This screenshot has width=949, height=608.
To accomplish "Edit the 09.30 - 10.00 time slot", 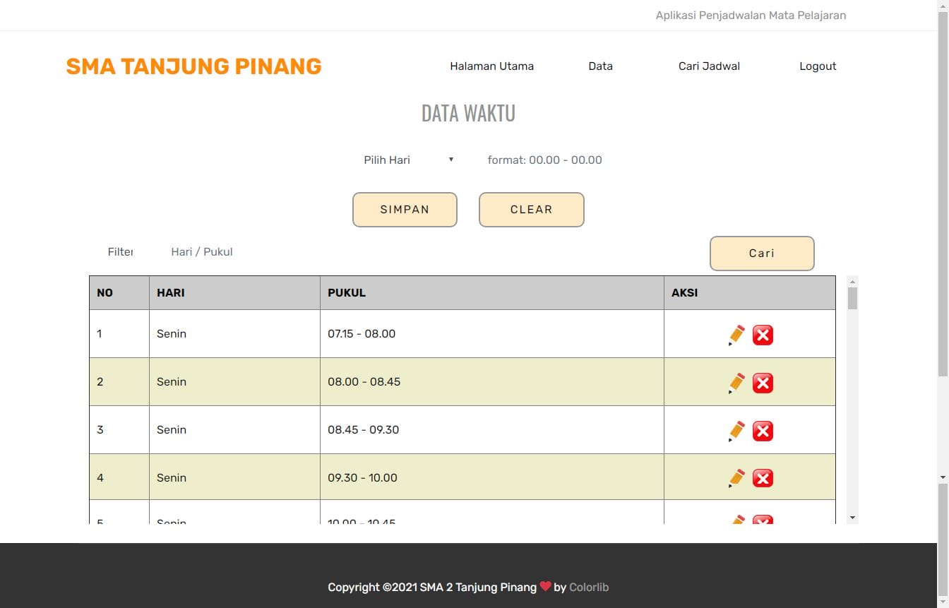I will click(x=736, y=478).
